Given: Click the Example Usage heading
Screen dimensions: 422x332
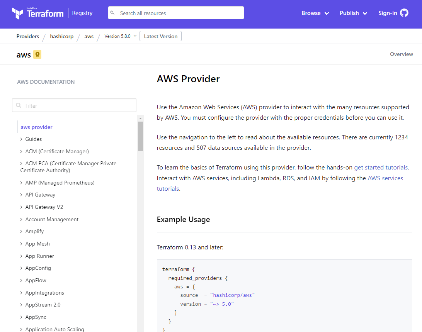Looking at the screenshot, I should coord(183,219).
